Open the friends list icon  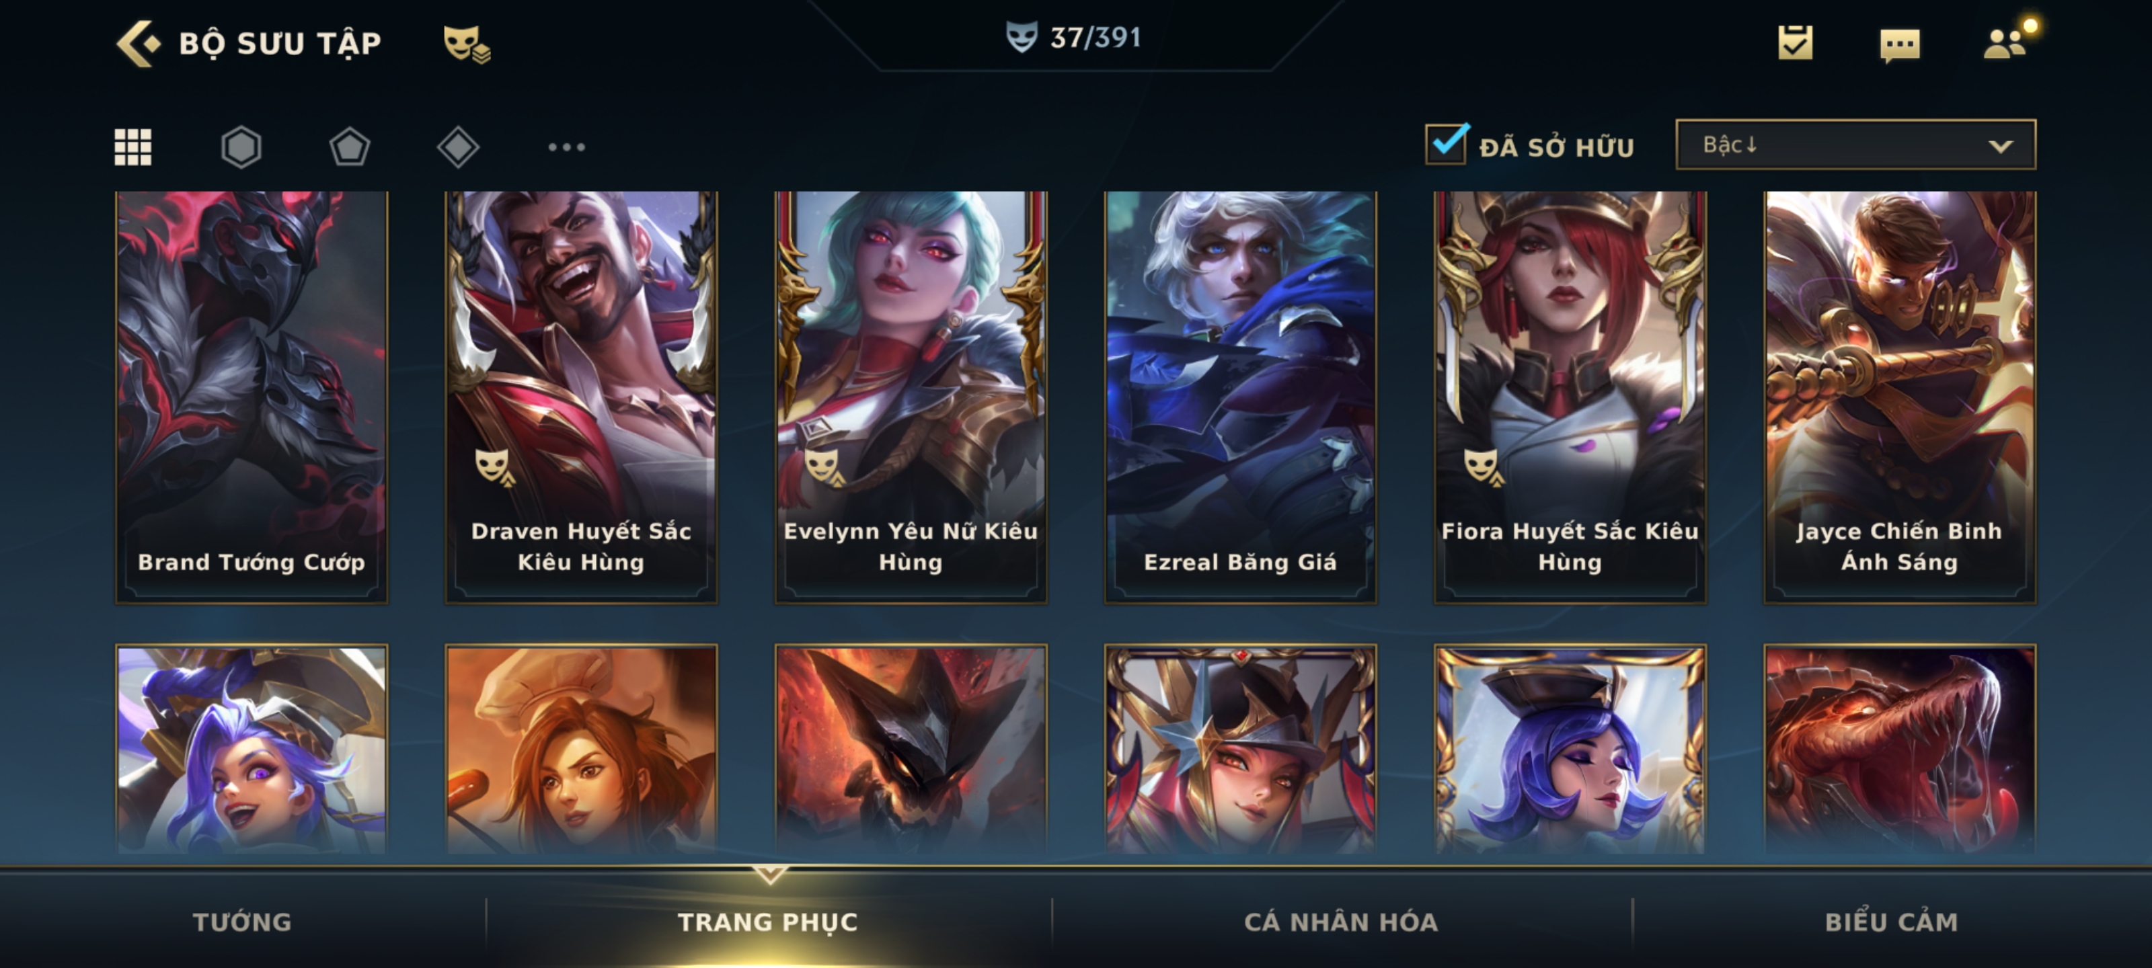tap(2007, 40)
